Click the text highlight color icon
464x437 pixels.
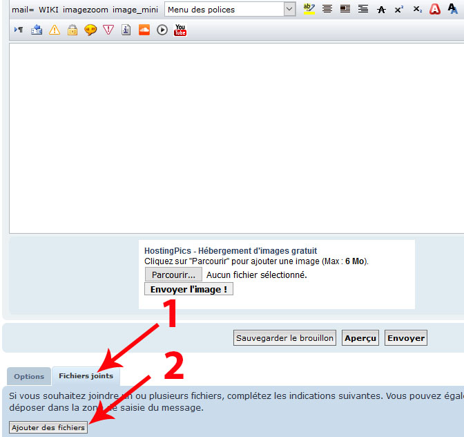[309, 10]
